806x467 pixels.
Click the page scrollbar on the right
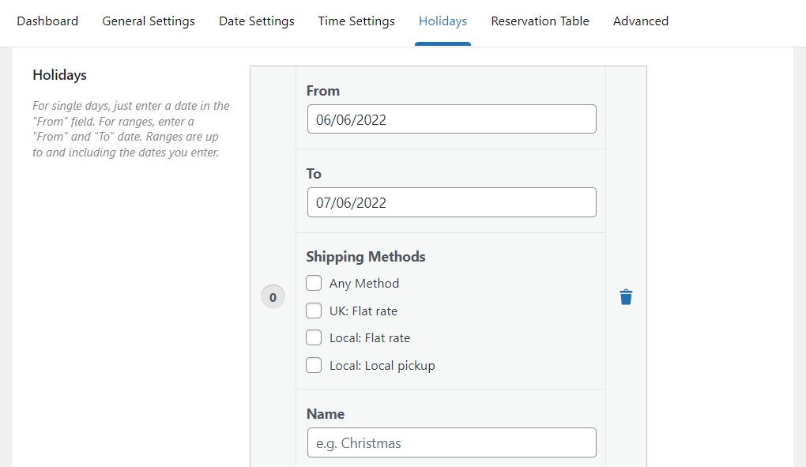coord(800,237)
